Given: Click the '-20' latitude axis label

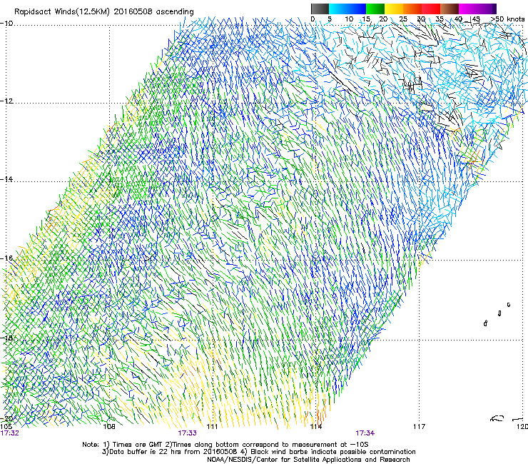Looking at the screenshot, I should coord(6,418).
